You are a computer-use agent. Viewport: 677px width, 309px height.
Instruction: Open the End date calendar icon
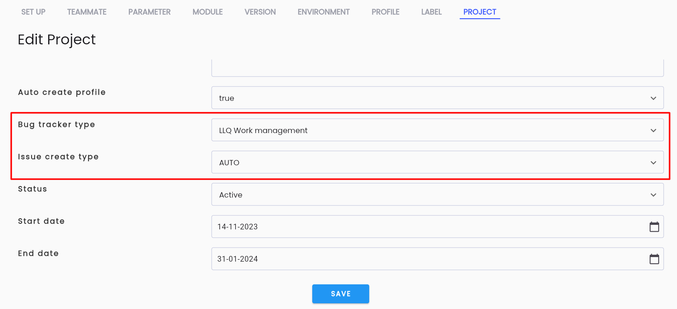click(654, 259)
